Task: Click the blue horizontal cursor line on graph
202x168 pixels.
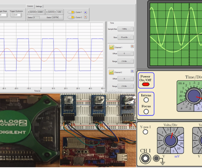Action: [52, 51]
